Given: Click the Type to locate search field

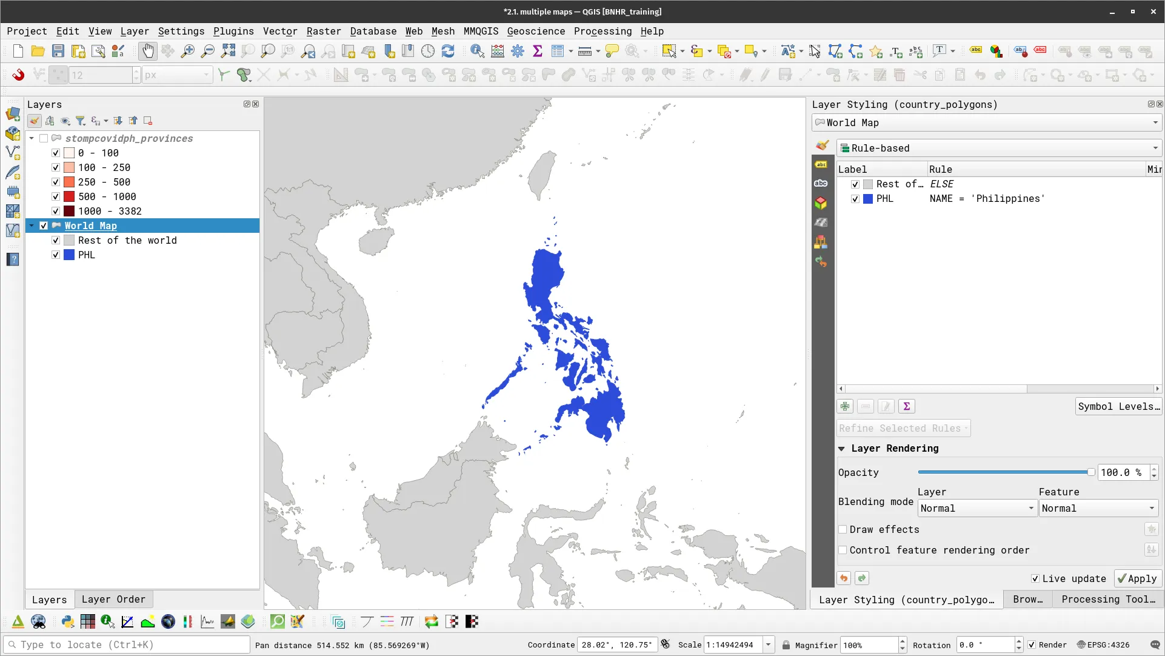Looking at the screenshot, I should [x=127, y=644].
